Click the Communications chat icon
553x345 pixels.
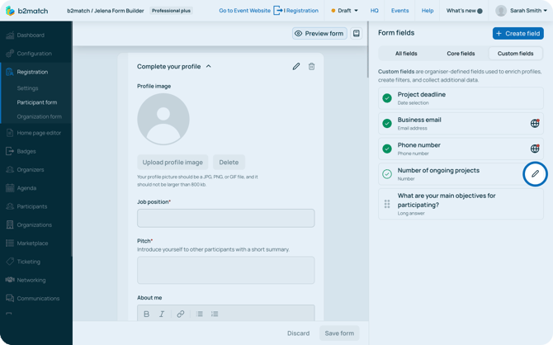(x=10, y=298)
